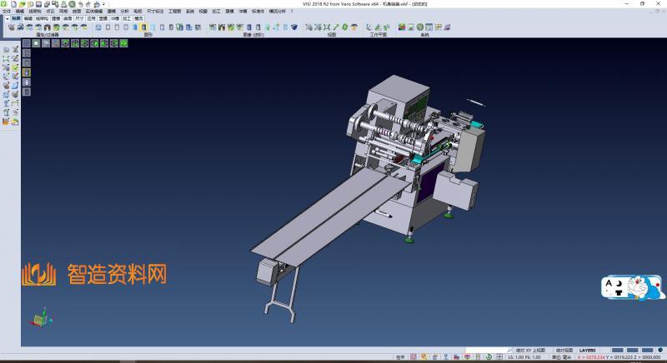Switch to the 曲面 ribbon tab
The width and height of the screenshot is (667, 363).
point(68,17)
